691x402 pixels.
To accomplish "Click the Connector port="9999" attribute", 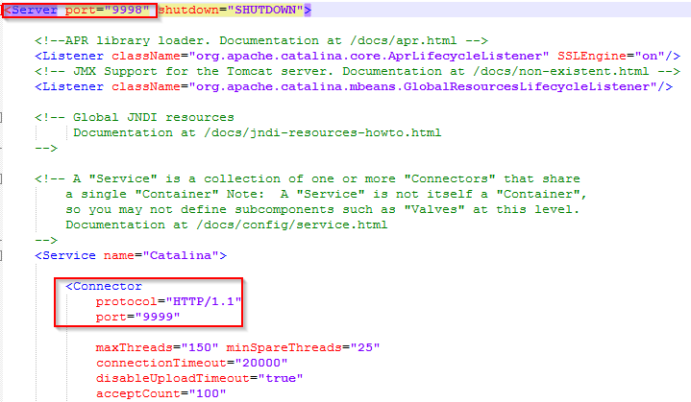I will (138, 318).
